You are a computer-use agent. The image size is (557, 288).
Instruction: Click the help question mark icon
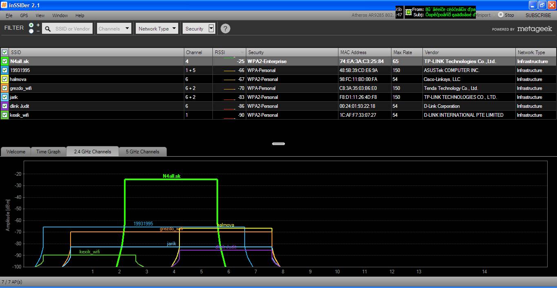[x=225, y=28]
